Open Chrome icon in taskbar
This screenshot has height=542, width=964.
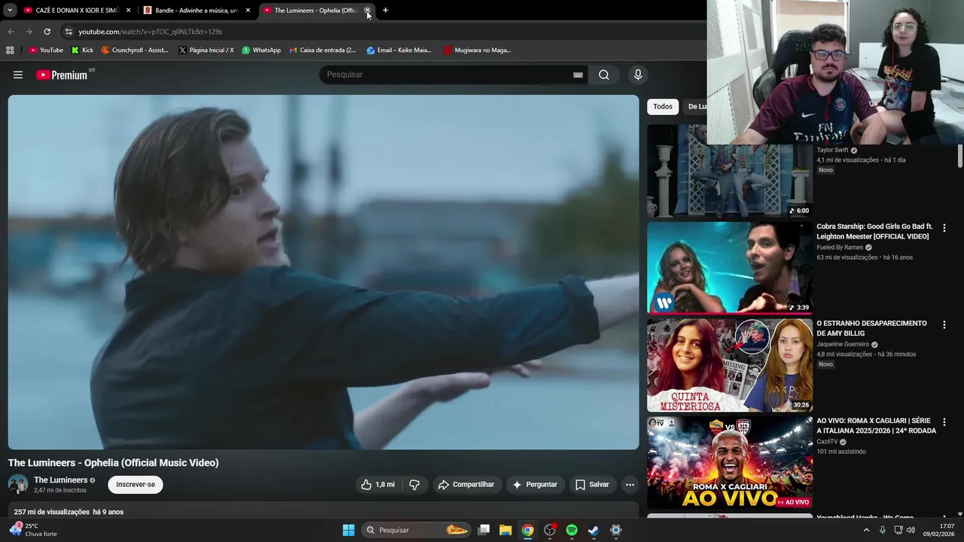[x=528, y=530]
